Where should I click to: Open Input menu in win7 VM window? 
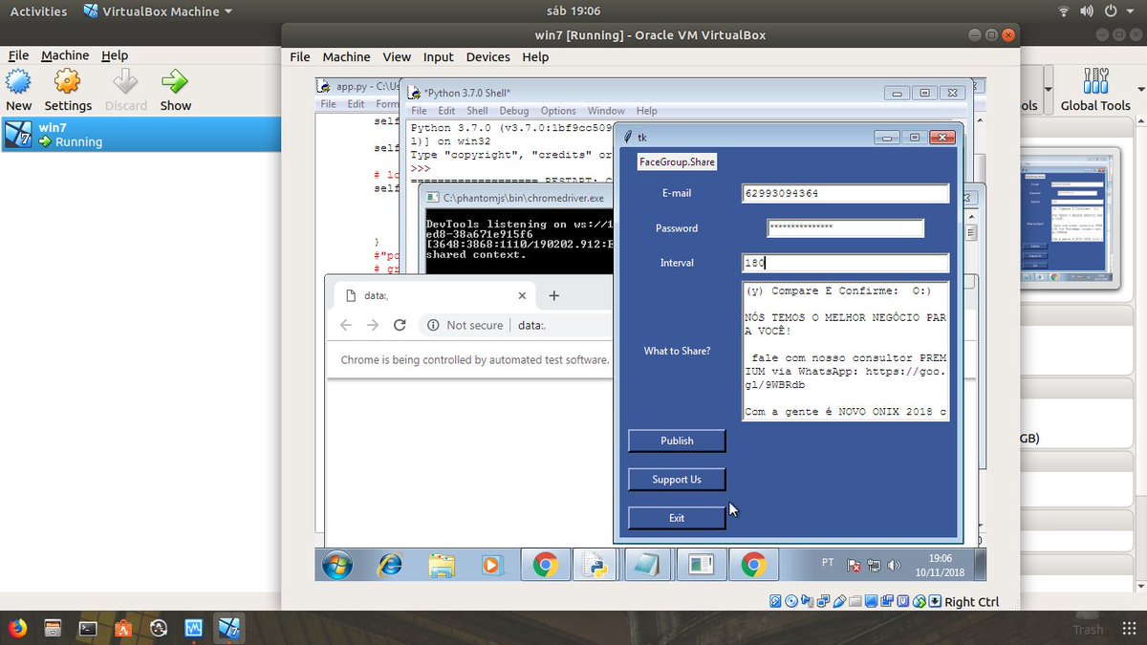439,57
